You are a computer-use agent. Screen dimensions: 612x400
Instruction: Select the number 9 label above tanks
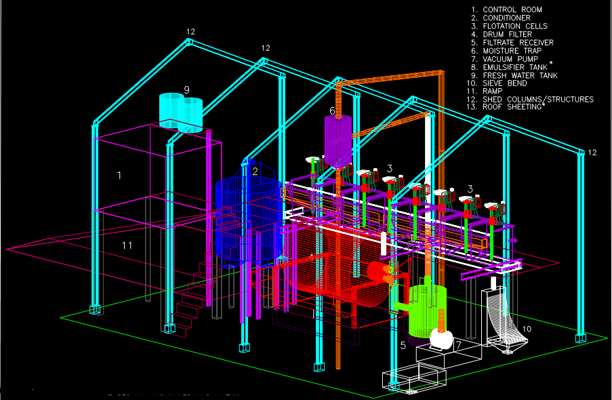coord(186,89)
